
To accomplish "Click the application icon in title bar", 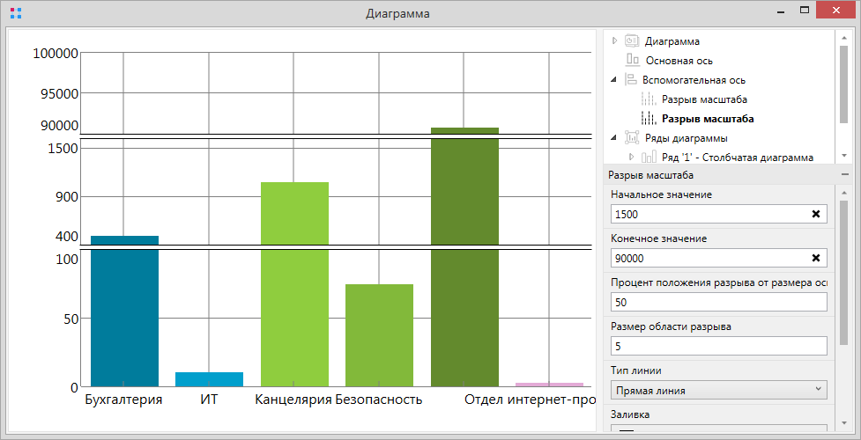I will click(15, 14).
